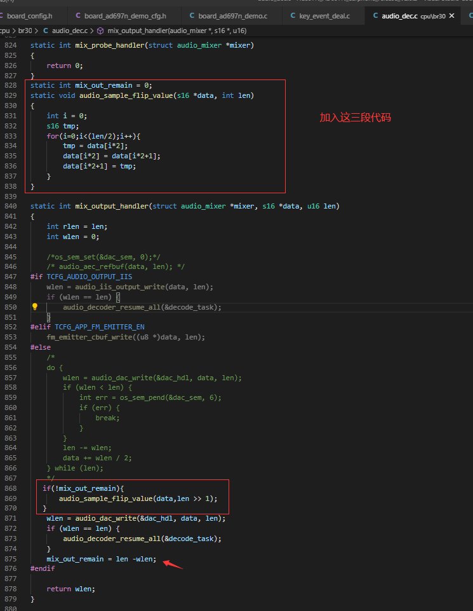Screen dimensions: 473x611
Task: Open the board_ad697n_demo_cfg.h tab
Action: [124, 16]
